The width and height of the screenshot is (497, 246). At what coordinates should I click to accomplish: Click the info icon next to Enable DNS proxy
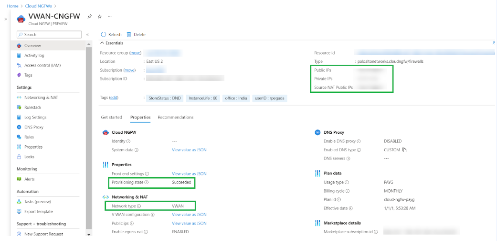(x=359, y=141)
